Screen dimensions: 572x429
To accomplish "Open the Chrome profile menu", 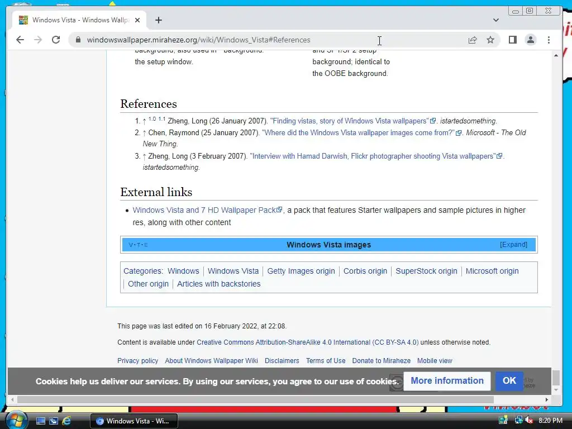I will [x=531, y=40].
